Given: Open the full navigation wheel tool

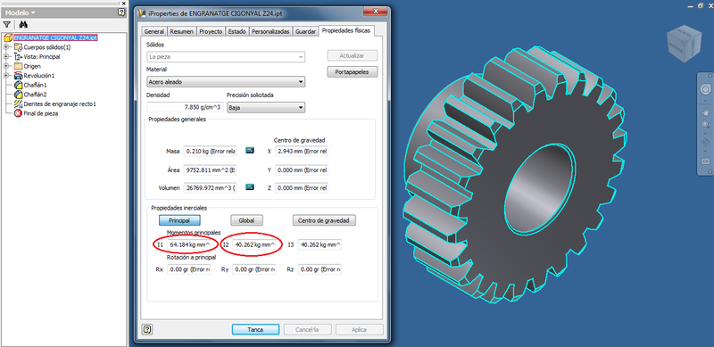Looking at the screenshot, I should click(x=705, y=88).
